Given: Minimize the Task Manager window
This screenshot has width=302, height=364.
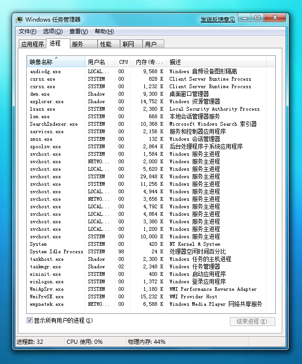Looking at the screenshot, I should click(245, 18).
